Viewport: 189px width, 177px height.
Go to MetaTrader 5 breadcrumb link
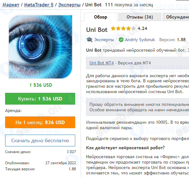click(39, 5)
